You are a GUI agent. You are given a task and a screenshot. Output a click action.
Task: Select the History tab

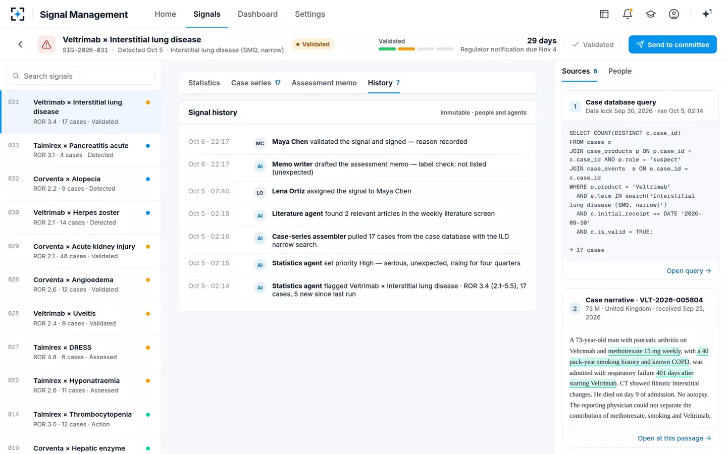[x=384, y=83]
